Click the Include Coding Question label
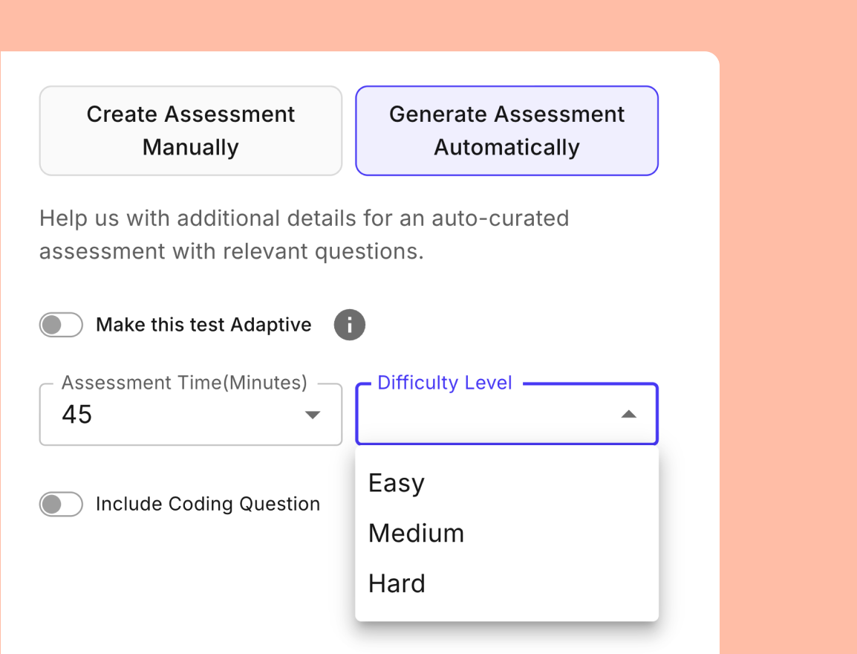The height and width of the screenshot is (654, 857). (x=207, y=504)
